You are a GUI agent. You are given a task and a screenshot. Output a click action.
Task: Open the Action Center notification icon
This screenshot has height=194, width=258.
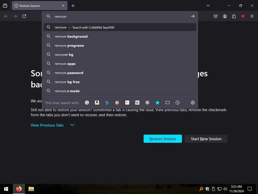(250, 189)
